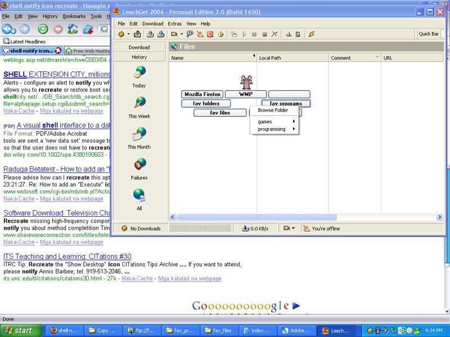Click the computer monitor toolbar icon
This screenshot has height=337, width=450.
point(298,34)
